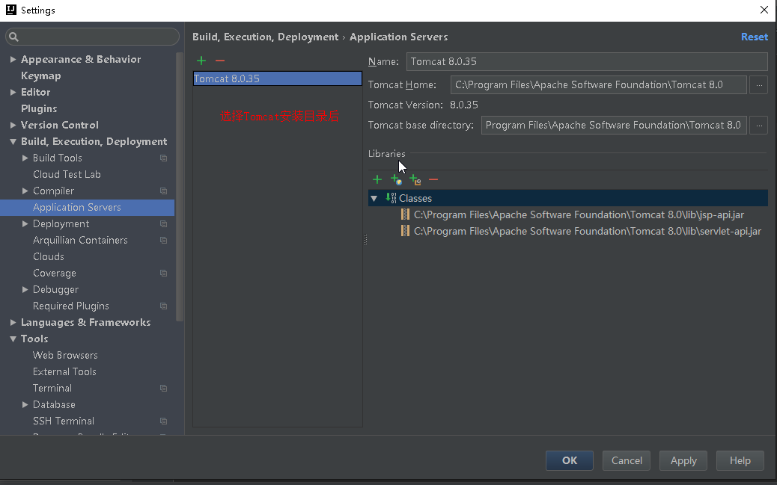Viewport: 777px width, 485px height.
Task: Add library directory plus-folder icon
Action: click(415, 179)
